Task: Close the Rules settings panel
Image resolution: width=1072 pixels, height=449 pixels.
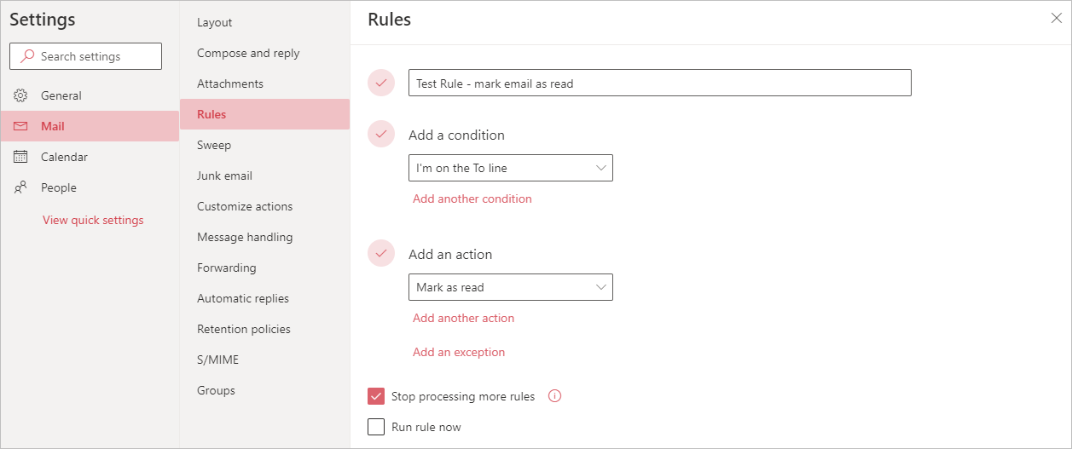Action: [1056, 18]
